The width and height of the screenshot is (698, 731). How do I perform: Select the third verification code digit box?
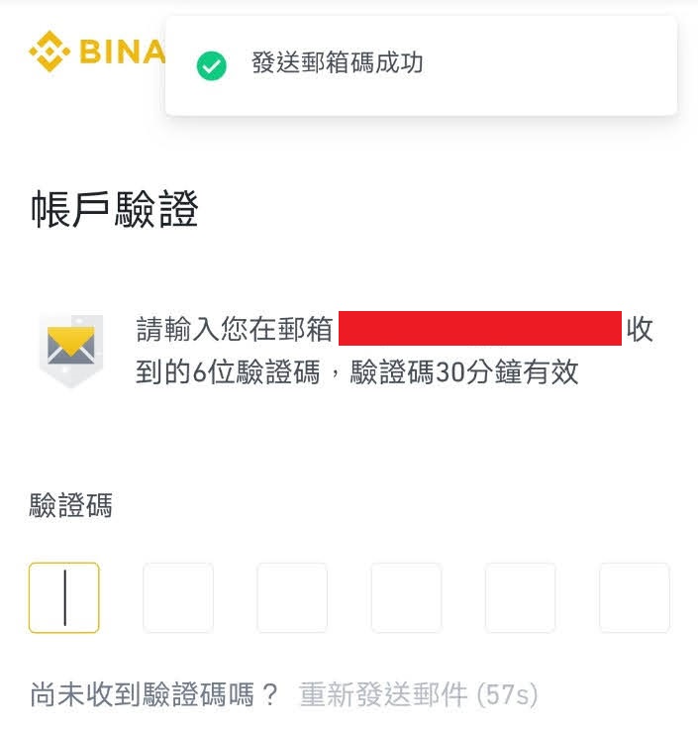[x=292, y=597]
